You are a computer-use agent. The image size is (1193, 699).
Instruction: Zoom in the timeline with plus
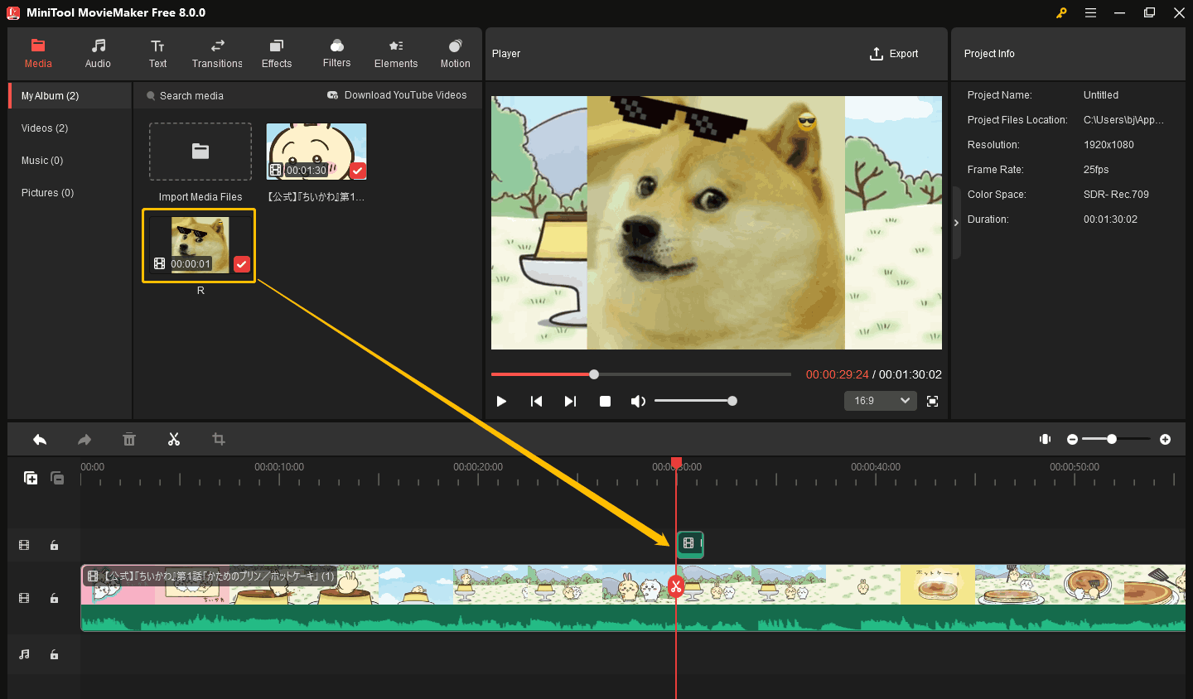pos(1165,439)
